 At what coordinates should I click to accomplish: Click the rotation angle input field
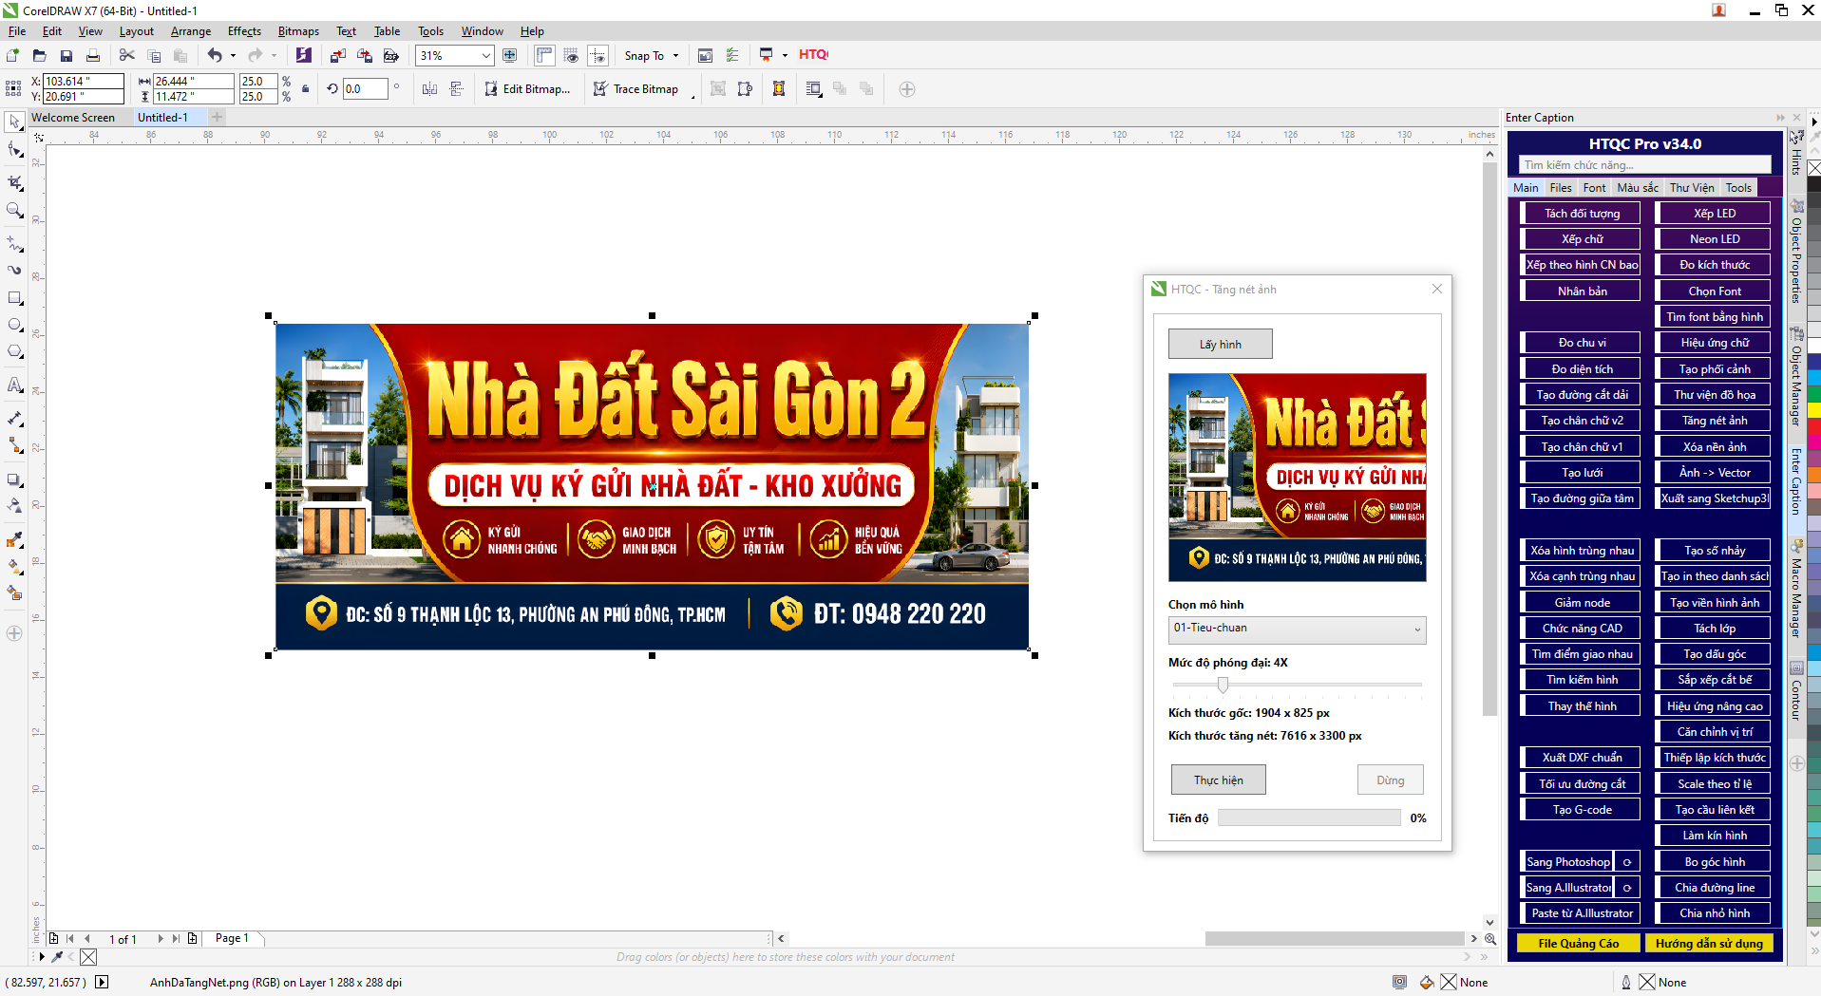point(366,89)
